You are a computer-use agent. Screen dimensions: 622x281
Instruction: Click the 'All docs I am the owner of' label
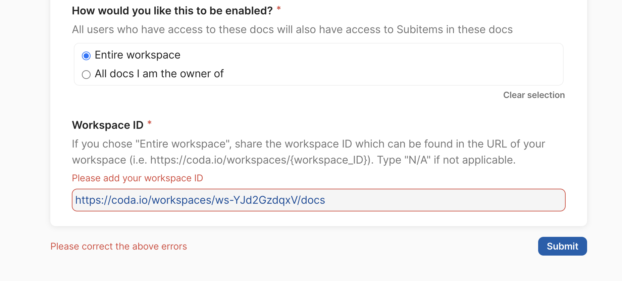pos(159,74)
